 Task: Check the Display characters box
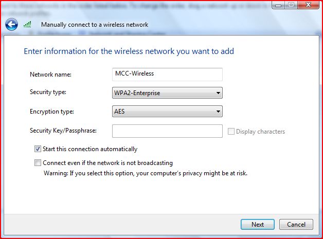point(231,132)
